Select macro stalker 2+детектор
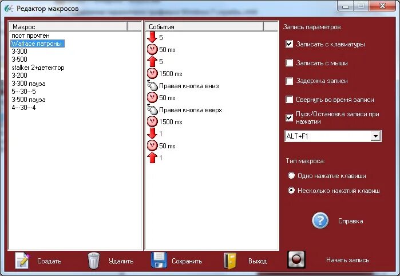The image size is (400, 276). tap(38, 68)
